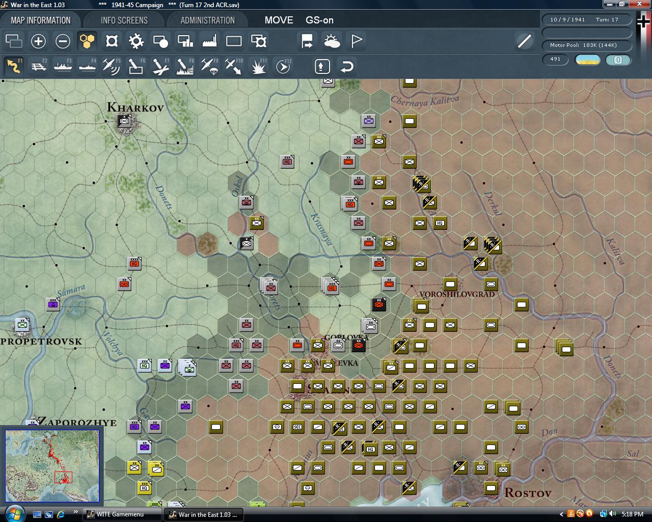This screenshot has height=522, width=652.
Task: Toggle the gear-shaped map overlay icon
Action: pyautogui.click(x=136, y=41)
